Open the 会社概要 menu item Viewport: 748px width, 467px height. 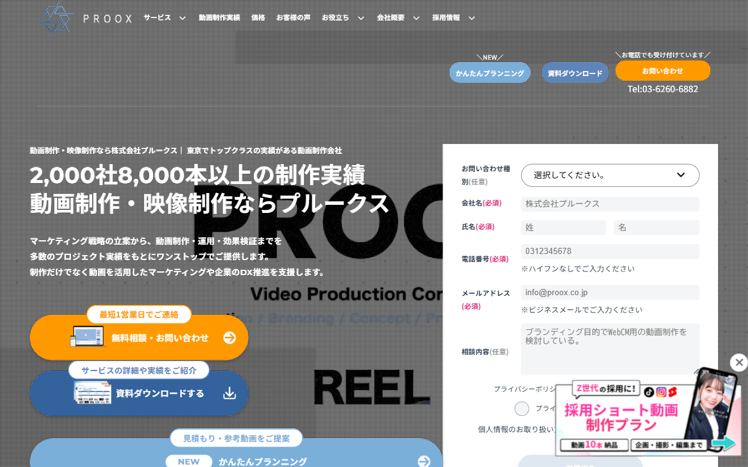(x=391, y=17)
